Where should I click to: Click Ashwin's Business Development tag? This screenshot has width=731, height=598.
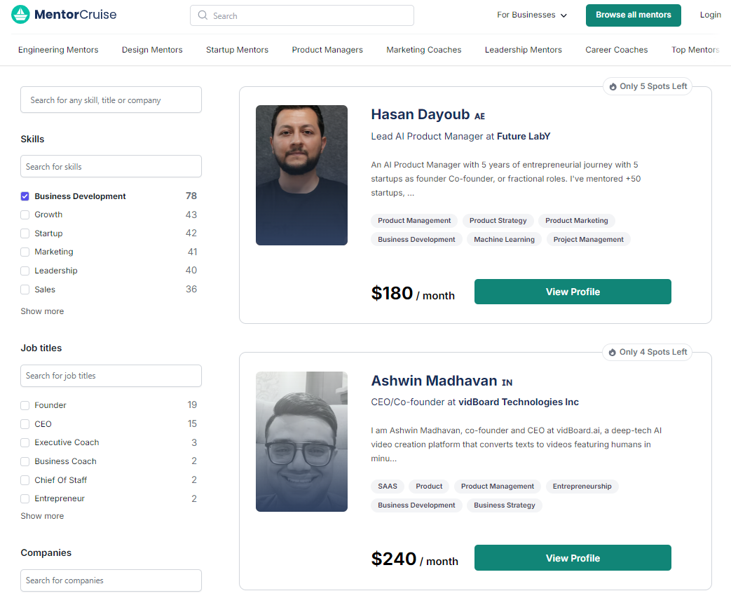[416, 505]
